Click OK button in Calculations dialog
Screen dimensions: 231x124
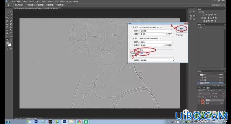(182, 28)
